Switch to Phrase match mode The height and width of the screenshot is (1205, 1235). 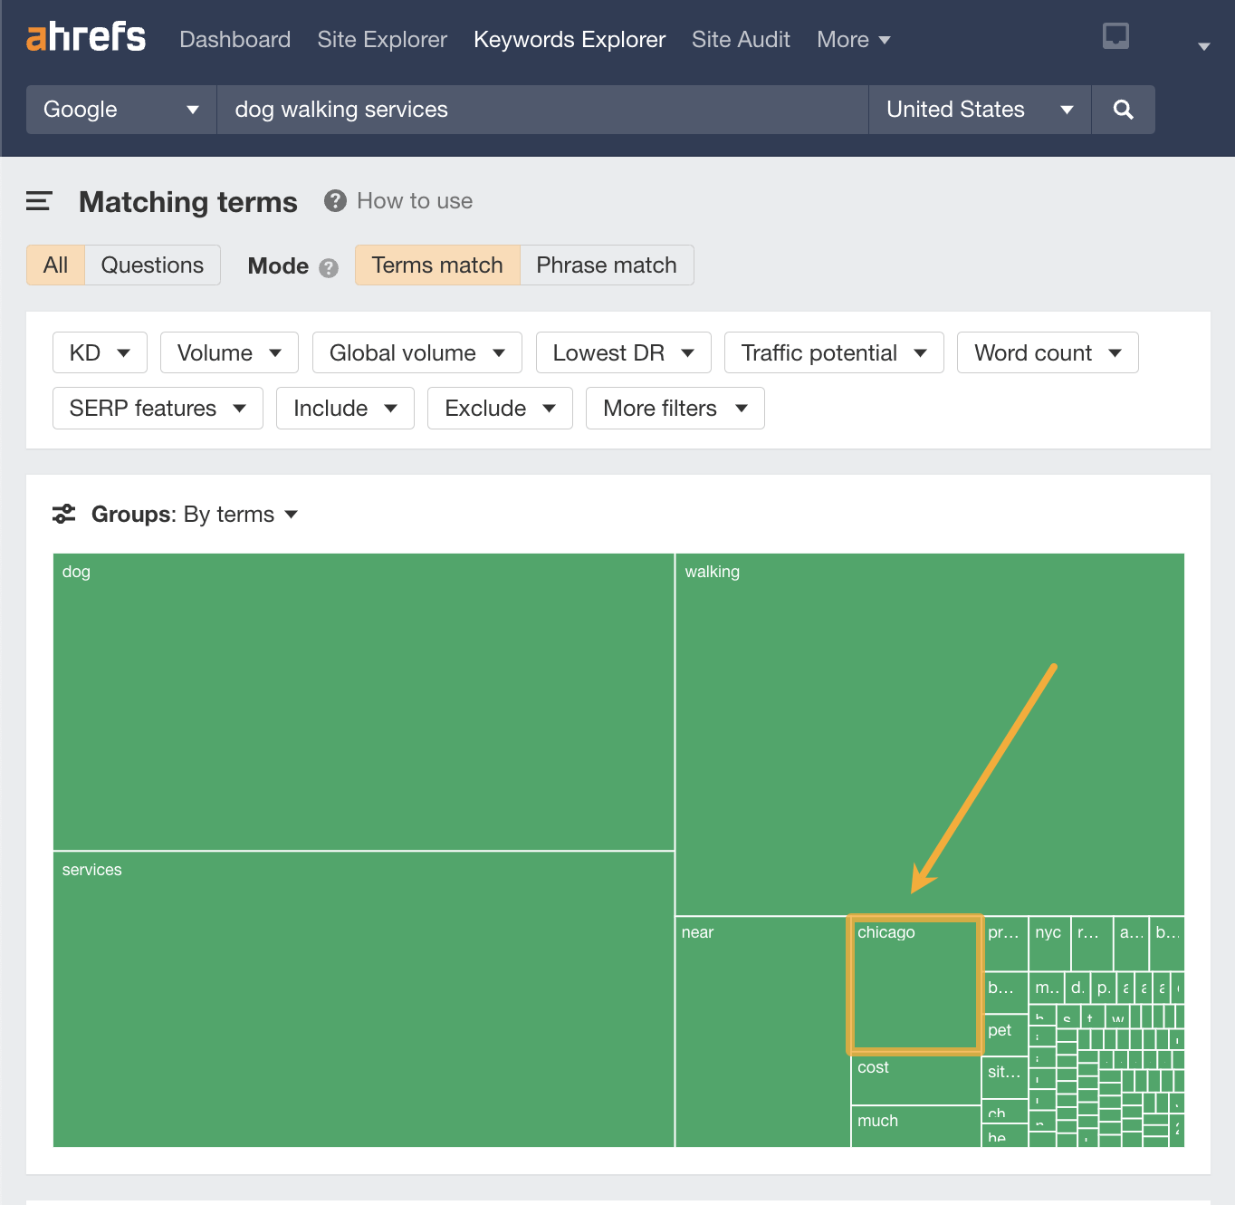[606, 265]
